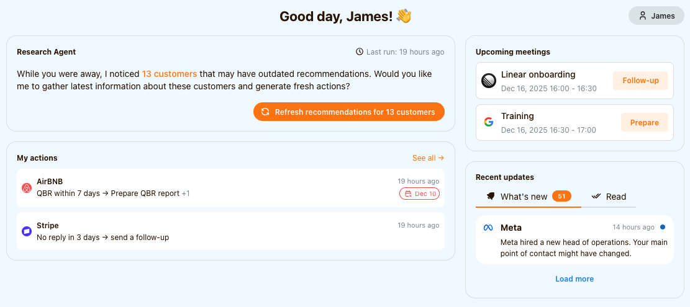Load more recent updates
The height and width of the screenshot is (307, 690).
[574, 279]
